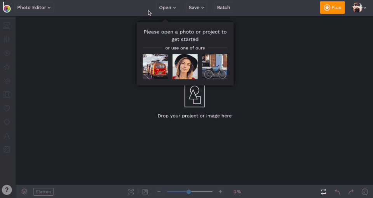
Task: Undo the last action
Action: tap(337, 192)
